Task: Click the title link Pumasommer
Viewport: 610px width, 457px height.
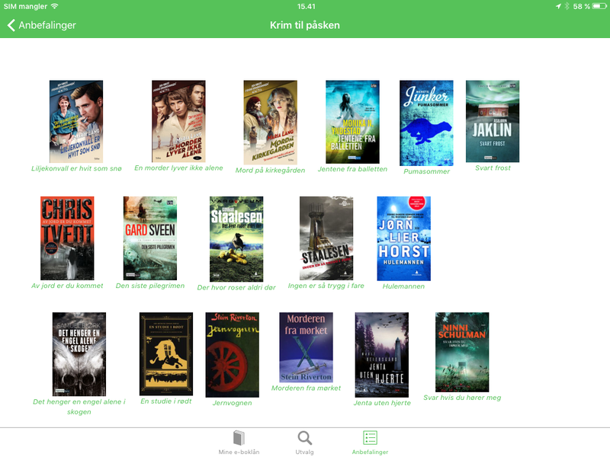Action: point(426,171)
